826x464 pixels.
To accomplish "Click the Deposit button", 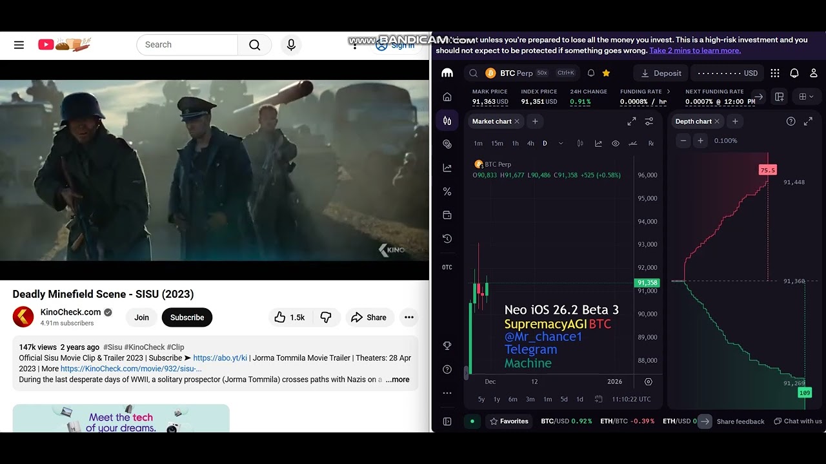I will point(661,73).
